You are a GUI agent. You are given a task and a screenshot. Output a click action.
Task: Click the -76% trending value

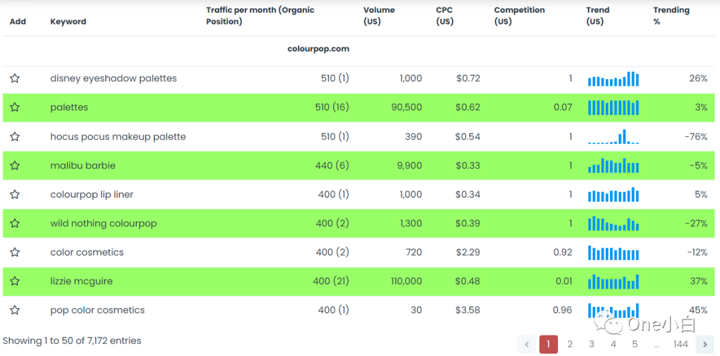[x=697, y=136]
